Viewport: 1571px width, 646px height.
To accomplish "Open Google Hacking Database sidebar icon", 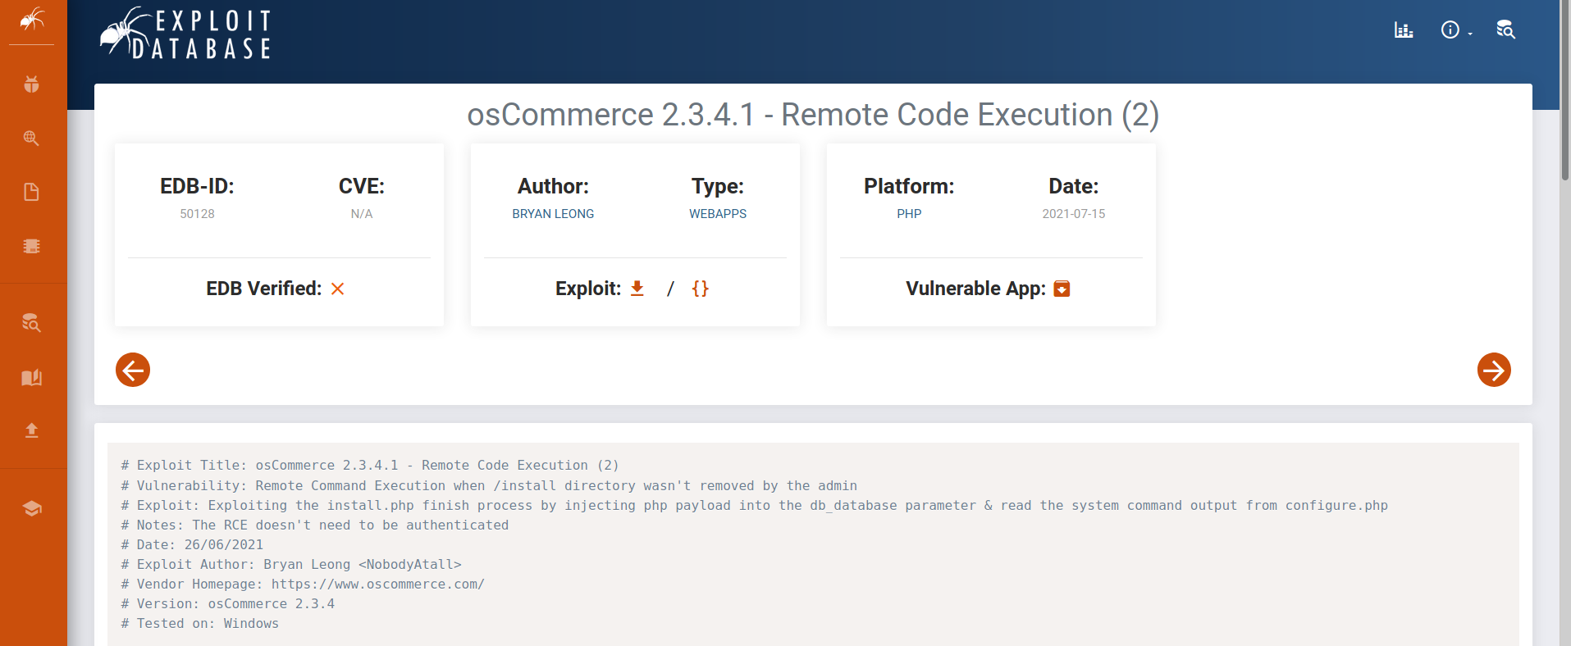I will (32, 138).
